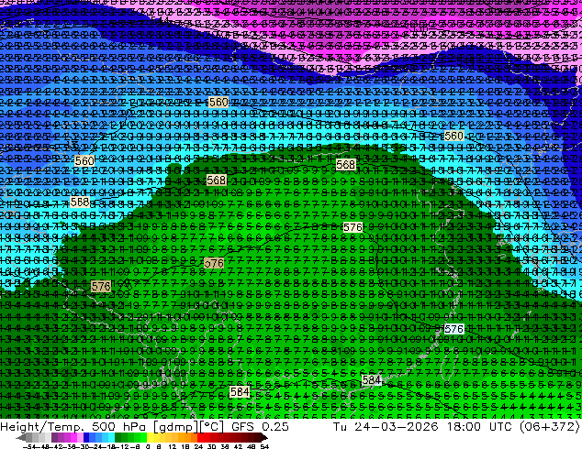Click the '-8' color scale label
The width and height of the screenshot is (582, 449).
(136, 446)
